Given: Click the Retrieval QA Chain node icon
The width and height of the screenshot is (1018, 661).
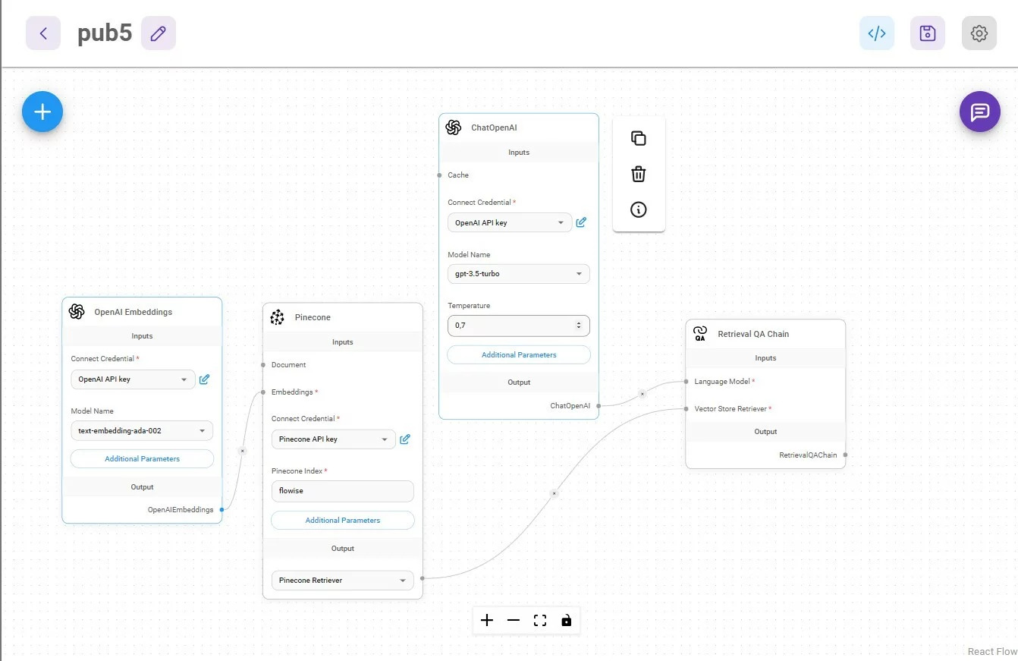Looking at the screenshot, I should [700, 334].
